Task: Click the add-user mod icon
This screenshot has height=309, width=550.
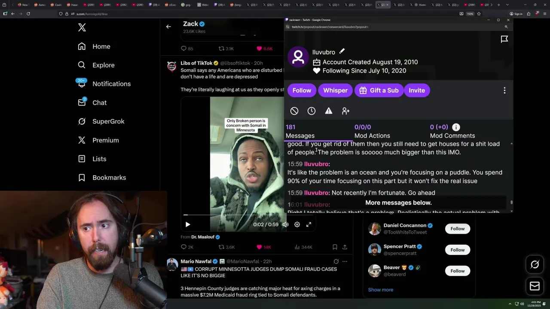Action: point(346,111)
